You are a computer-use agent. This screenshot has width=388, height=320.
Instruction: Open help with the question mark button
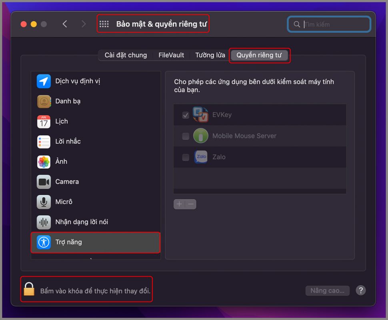click(x=360, y=290)
